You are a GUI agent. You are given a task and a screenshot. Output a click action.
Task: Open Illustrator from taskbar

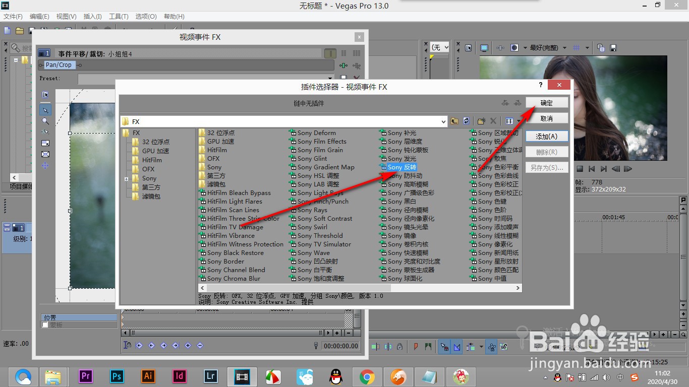pos(148,376)
